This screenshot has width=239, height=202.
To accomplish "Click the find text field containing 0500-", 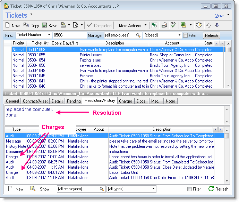I will click(x=70, y=35).
